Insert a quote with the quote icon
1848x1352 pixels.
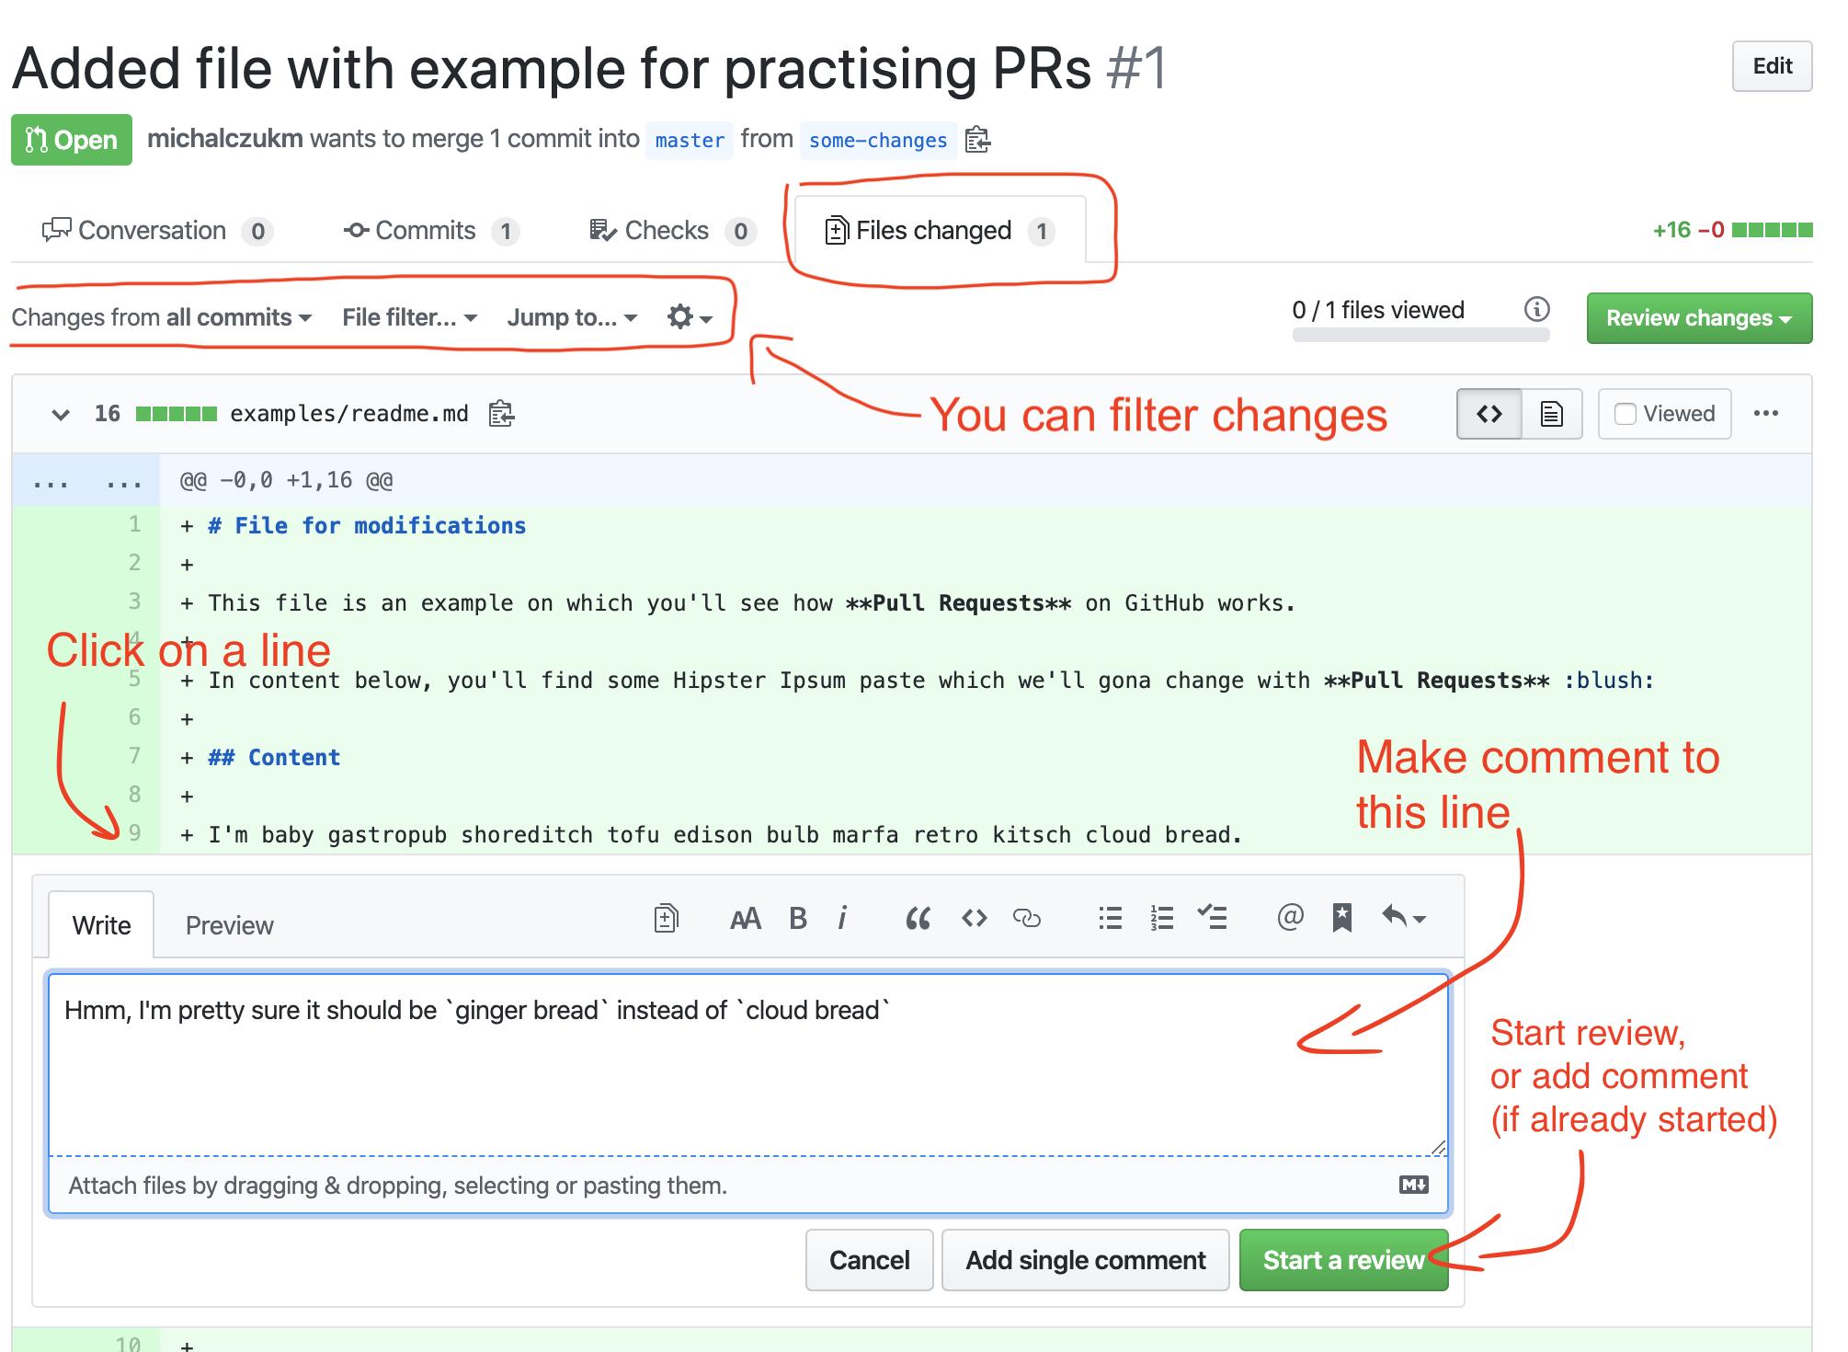[918, 918]
